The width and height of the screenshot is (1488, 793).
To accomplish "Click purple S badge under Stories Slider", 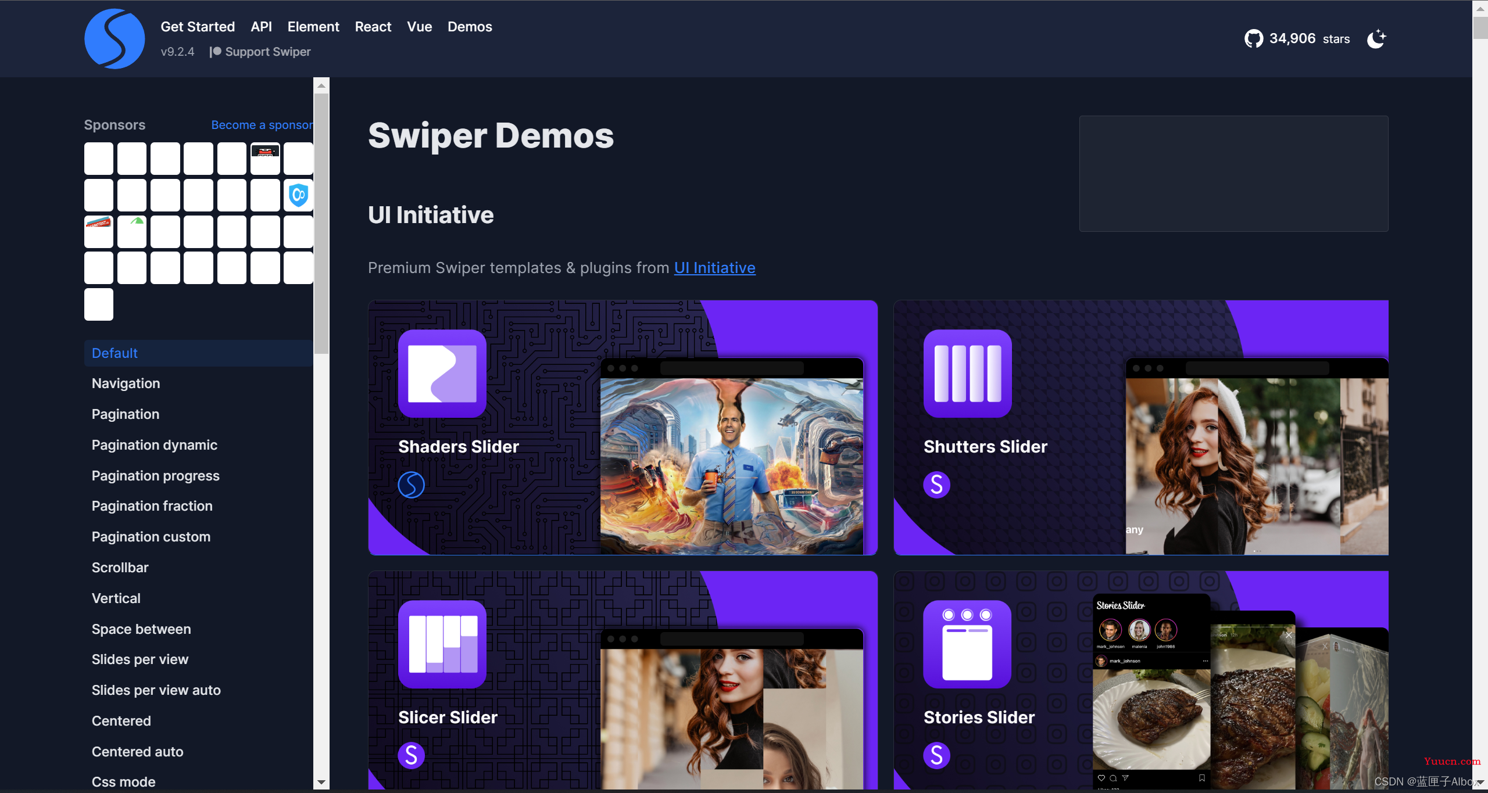I will click(x=937, y=755).
